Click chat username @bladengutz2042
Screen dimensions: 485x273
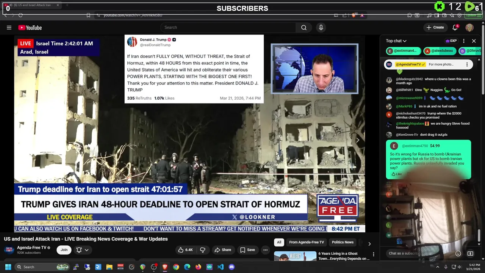[x=409, y=79]
